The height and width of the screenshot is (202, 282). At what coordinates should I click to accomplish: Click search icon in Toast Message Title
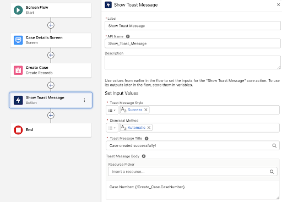(x=274, y=146)
